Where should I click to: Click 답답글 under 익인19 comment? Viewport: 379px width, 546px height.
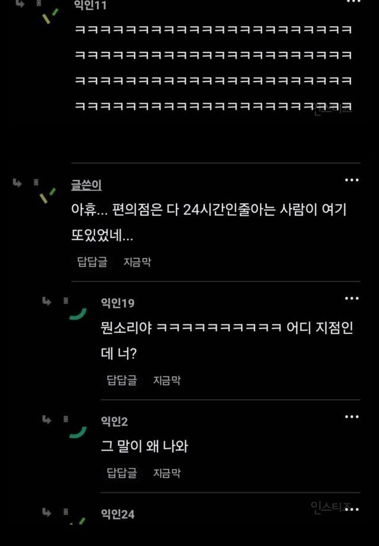pos(122,380)
